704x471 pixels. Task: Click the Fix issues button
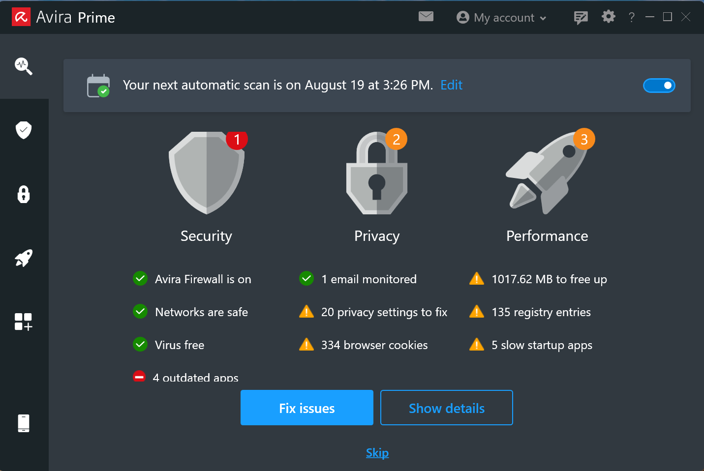307,408
